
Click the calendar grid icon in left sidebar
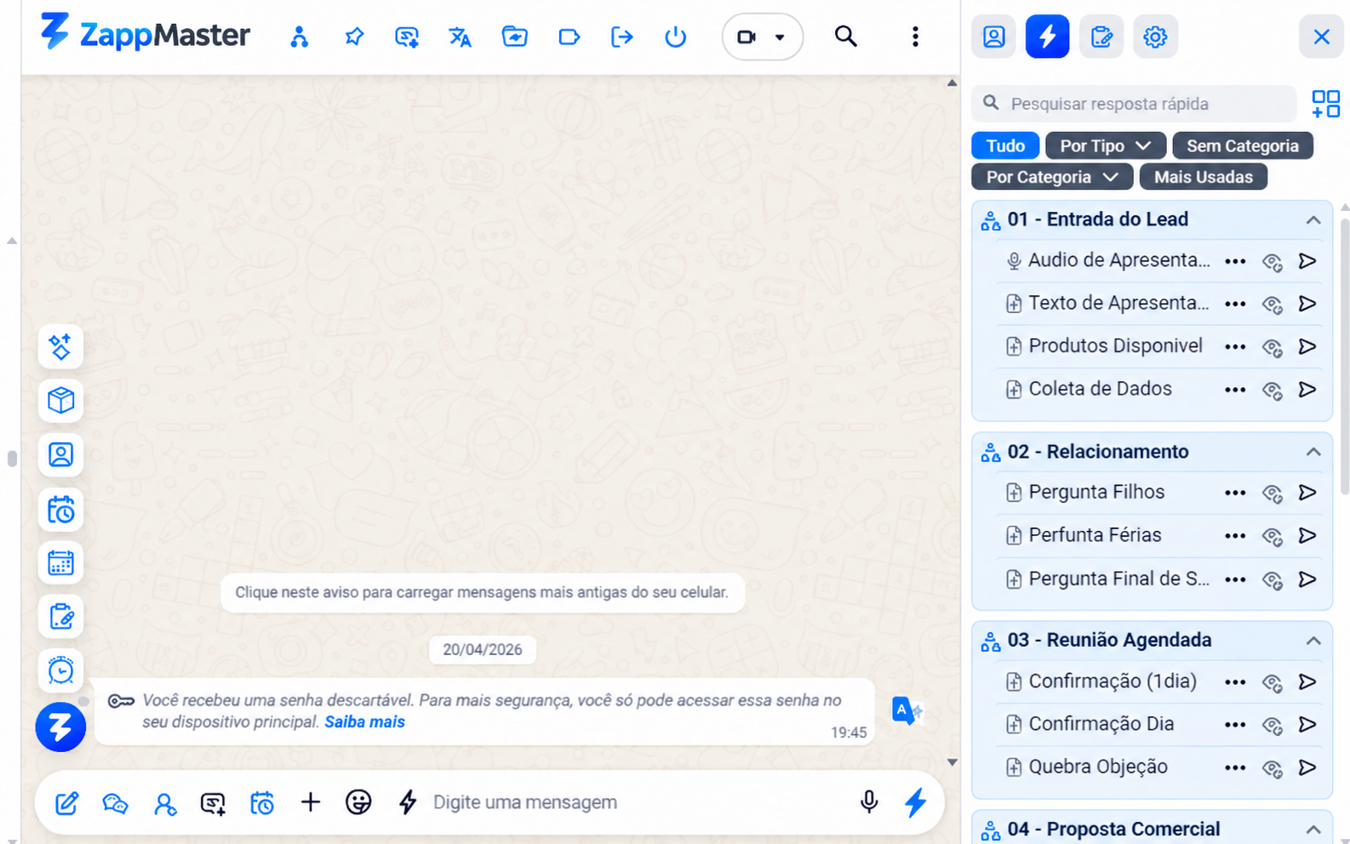[60, 562]
